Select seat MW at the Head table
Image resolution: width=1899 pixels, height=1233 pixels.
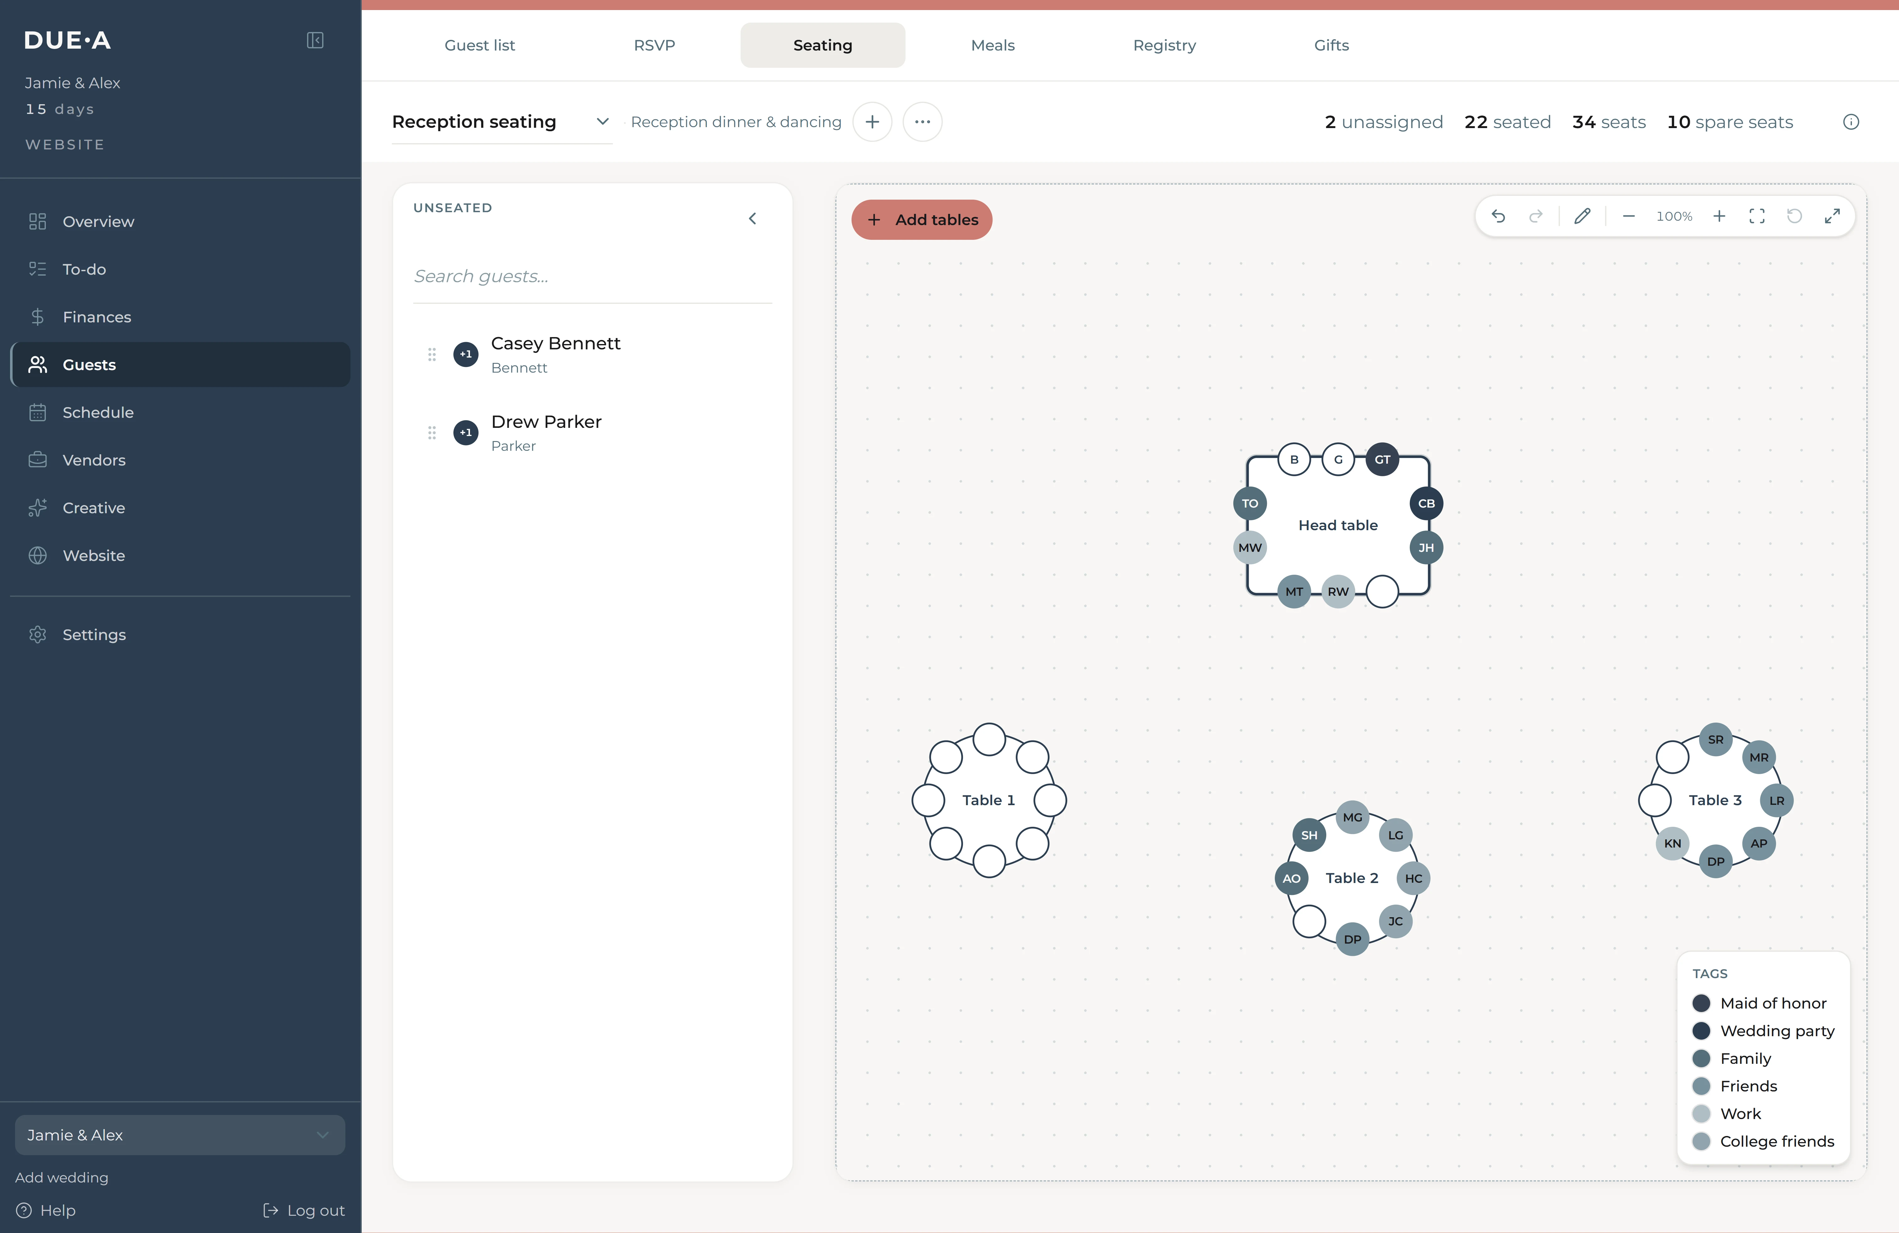tap(1250, 547)
